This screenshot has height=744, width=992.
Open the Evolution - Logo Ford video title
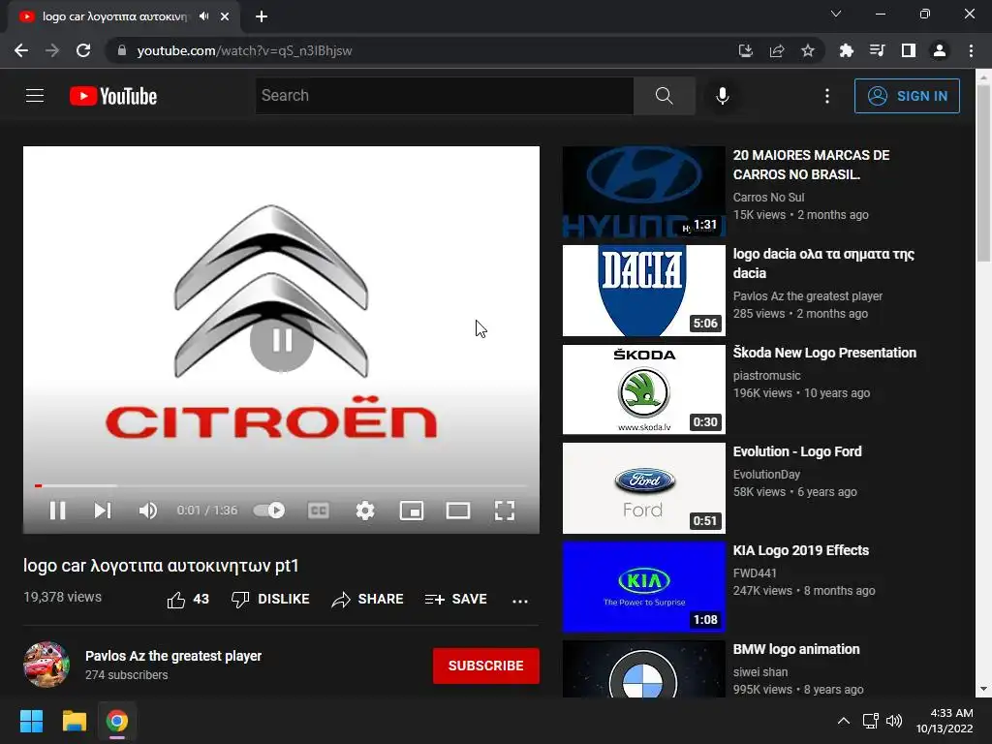click(797, 451)
